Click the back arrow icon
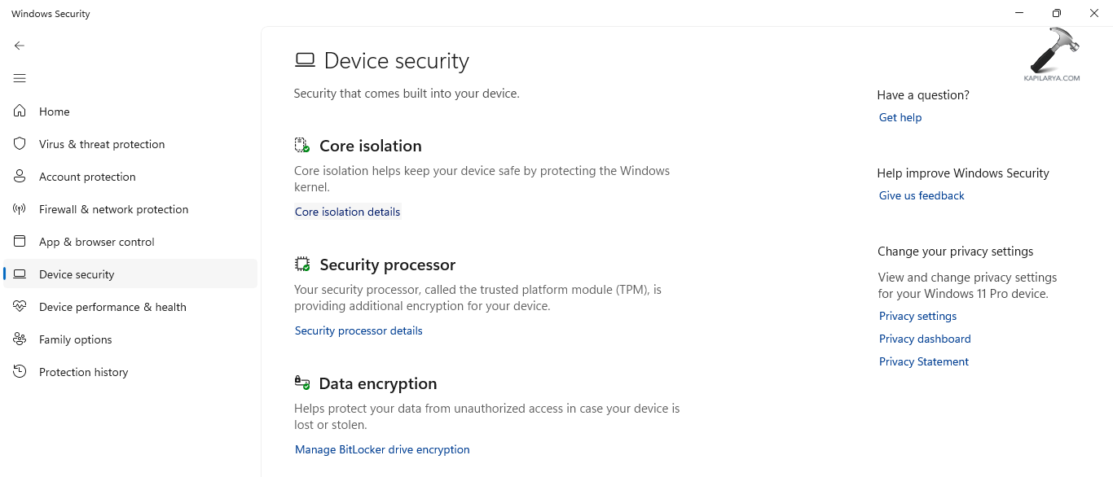This screenshot has width=1113, height=477. 20,46
